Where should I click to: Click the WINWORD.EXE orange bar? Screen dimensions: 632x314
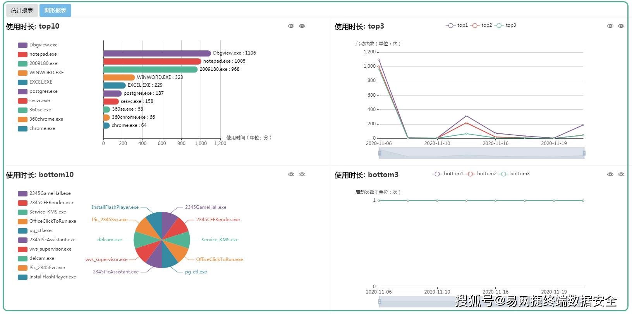(119, 77)
